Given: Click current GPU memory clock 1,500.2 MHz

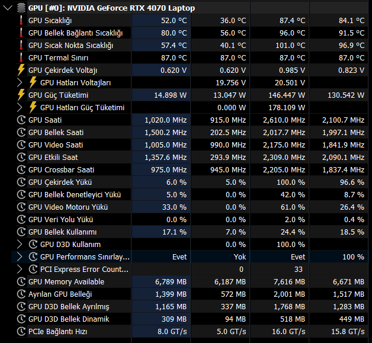Looking at the screenshot, I should [166, 132].
